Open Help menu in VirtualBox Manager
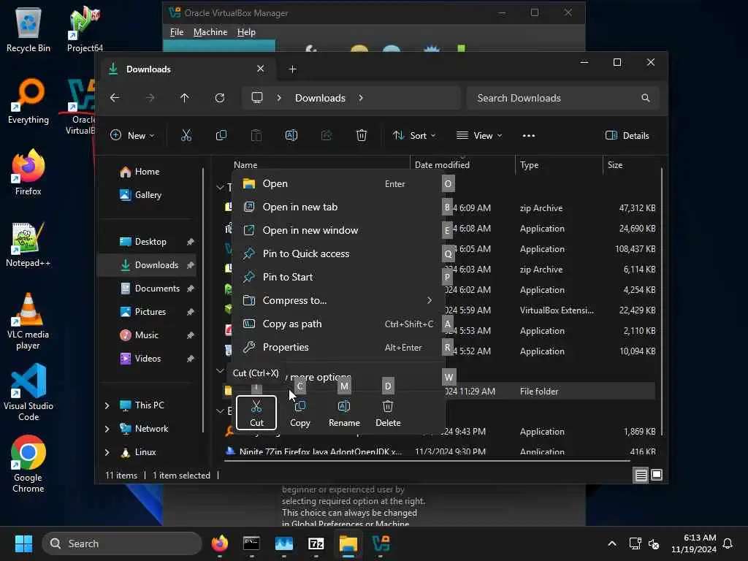Viewport: 748px width, 561px height. [246, 32]
